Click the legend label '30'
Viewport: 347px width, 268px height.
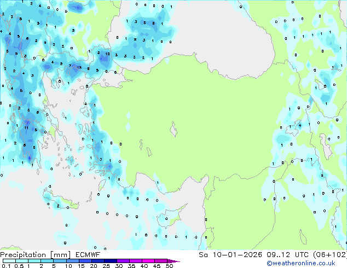pyautogui.click(x=119, y=266)
